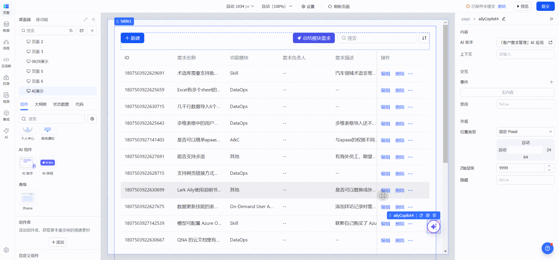
Task: Select the AI 助手 component
Action: pos(28,165)
